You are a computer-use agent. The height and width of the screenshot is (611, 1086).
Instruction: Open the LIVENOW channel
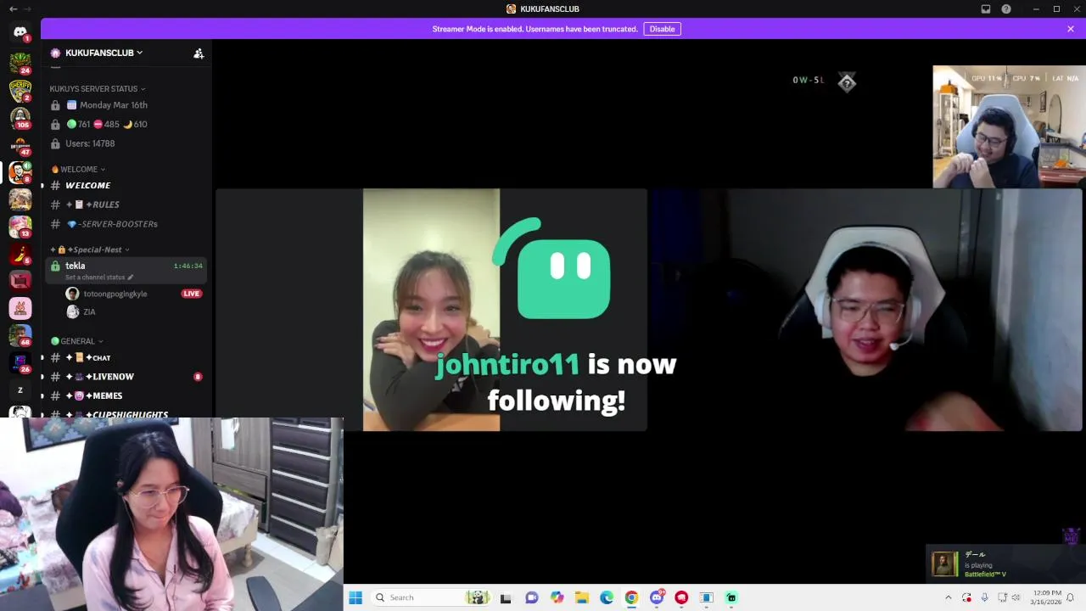126,377
